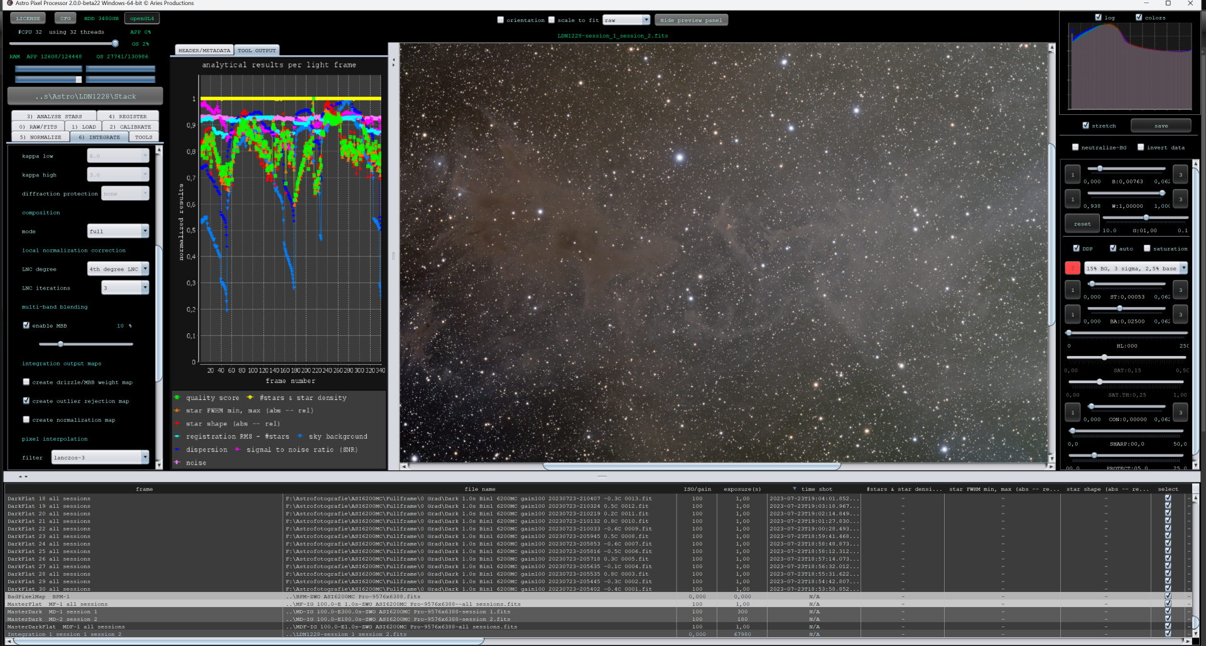Image resolution: width=1206 pixels, height=646 pixels.
Task: Click the '1' button left of the ST slider
Action: point(1072,289)
